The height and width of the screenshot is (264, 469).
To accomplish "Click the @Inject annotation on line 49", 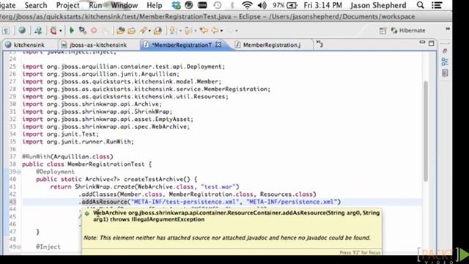I will pyautogui.click(x=48, y=247).
